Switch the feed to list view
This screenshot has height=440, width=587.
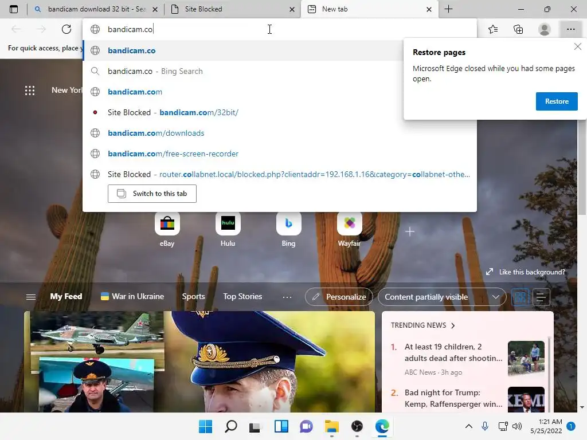541,297
